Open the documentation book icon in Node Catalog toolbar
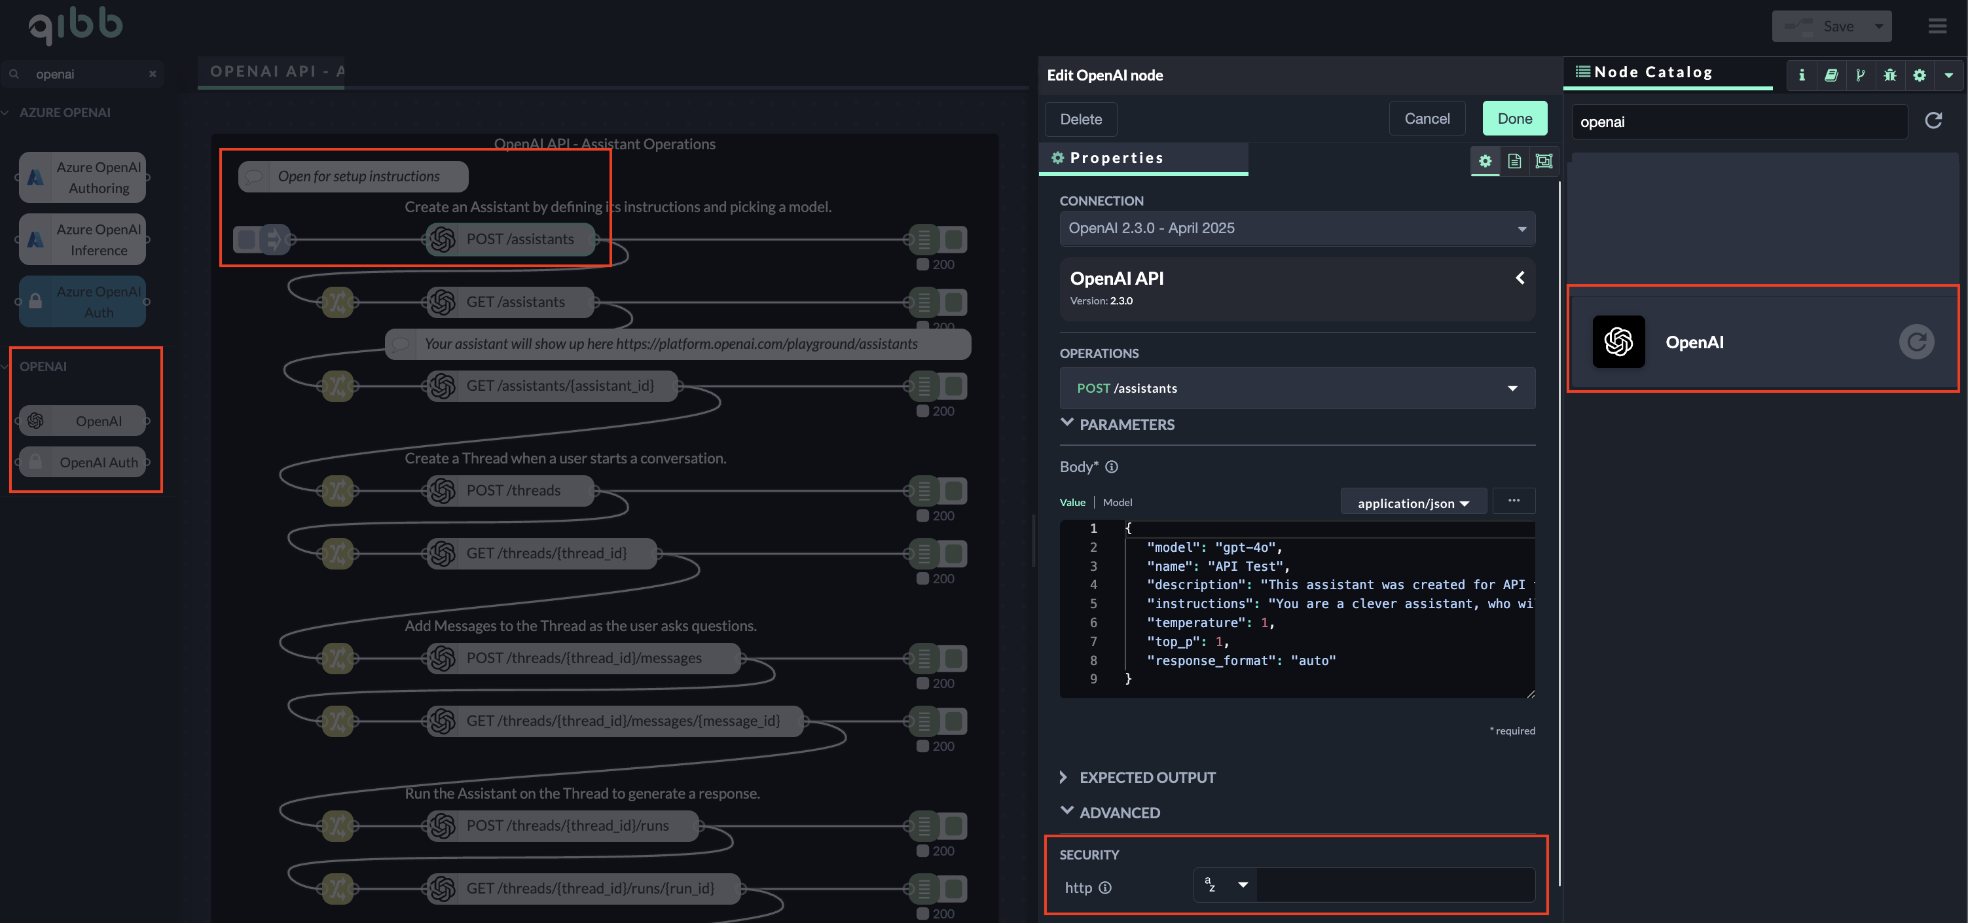The image size is (1968, 923). click(1832, 75)
